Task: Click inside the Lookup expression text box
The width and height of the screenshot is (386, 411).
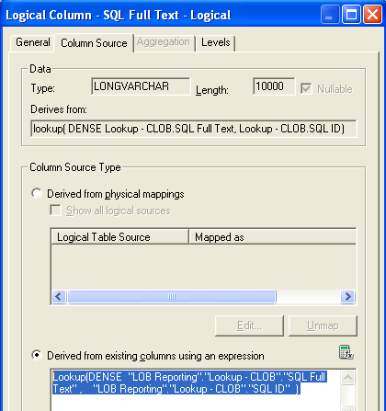Action: point(195,389)
